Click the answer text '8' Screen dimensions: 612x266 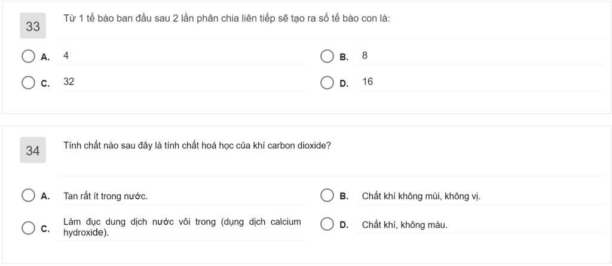(365, 55)
